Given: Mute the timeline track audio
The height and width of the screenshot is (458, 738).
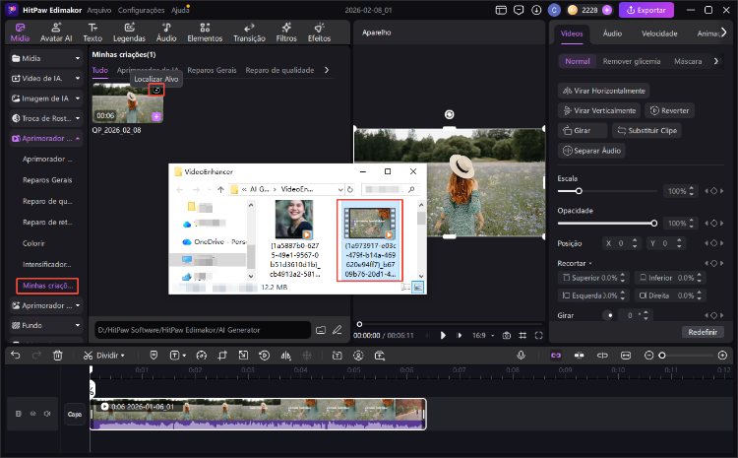Looking at the screenshot, I should click(x=47, y=414).
